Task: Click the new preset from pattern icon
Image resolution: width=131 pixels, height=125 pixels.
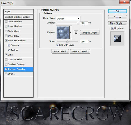Action: [76, 32]
